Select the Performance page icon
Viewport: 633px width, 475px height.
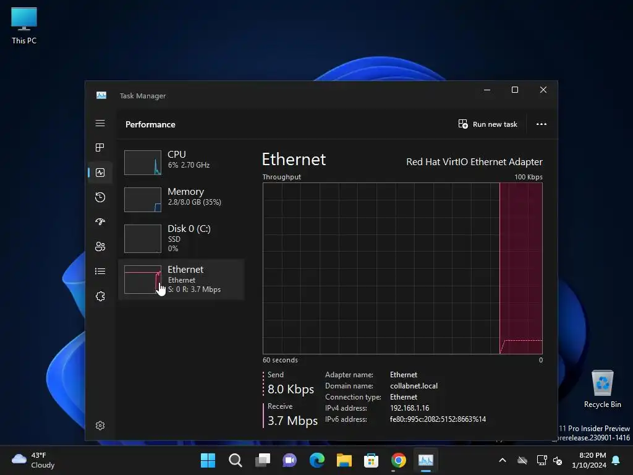(100, 173)
